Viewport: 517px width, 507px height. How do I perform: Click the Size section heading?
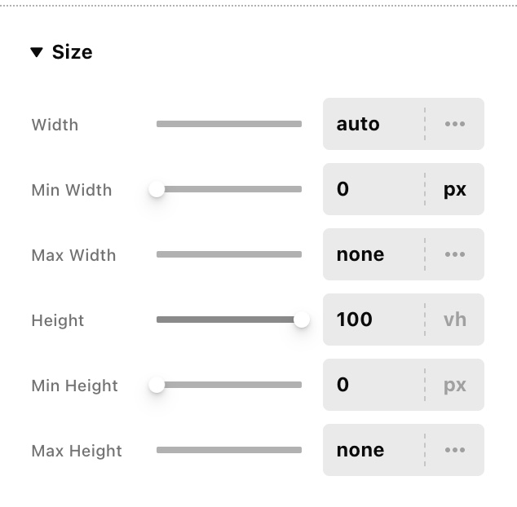72,52
